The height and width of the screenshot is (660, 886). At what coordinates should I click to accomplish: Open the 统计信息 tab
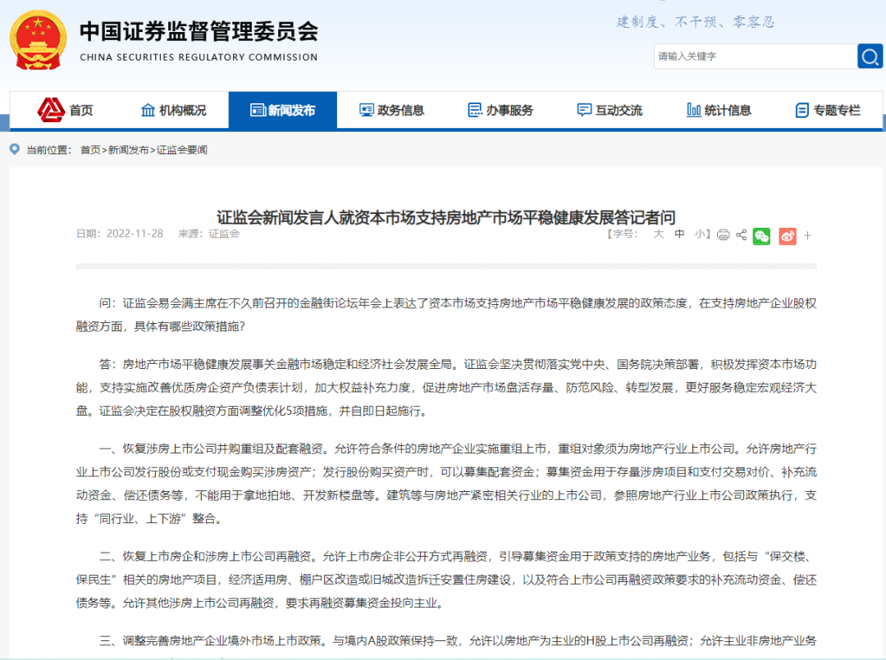719,110
